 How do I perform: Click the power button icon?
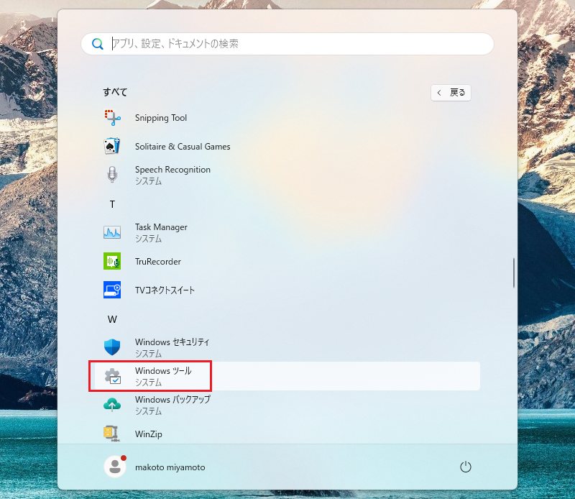coord(465,467)
